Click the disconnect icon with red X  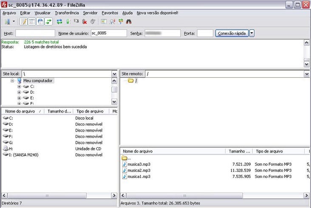click(85, 21)
